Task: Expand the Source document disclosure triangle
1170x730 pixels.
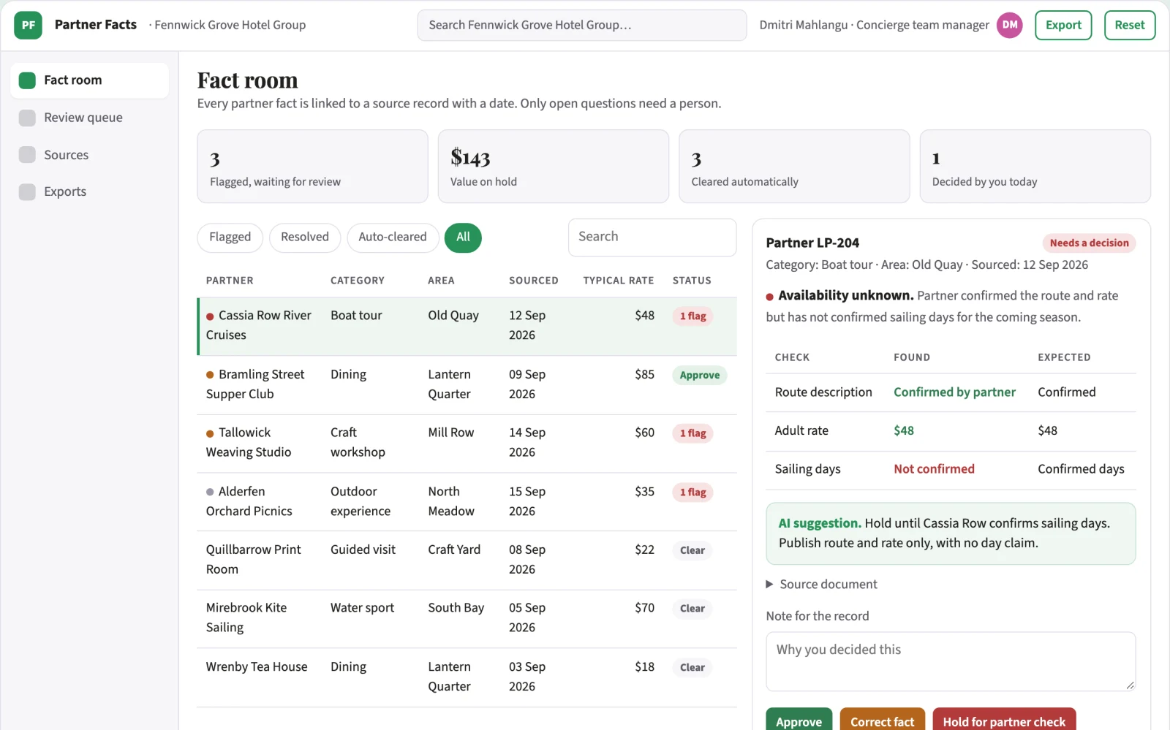Action: [x=769, y=584]
